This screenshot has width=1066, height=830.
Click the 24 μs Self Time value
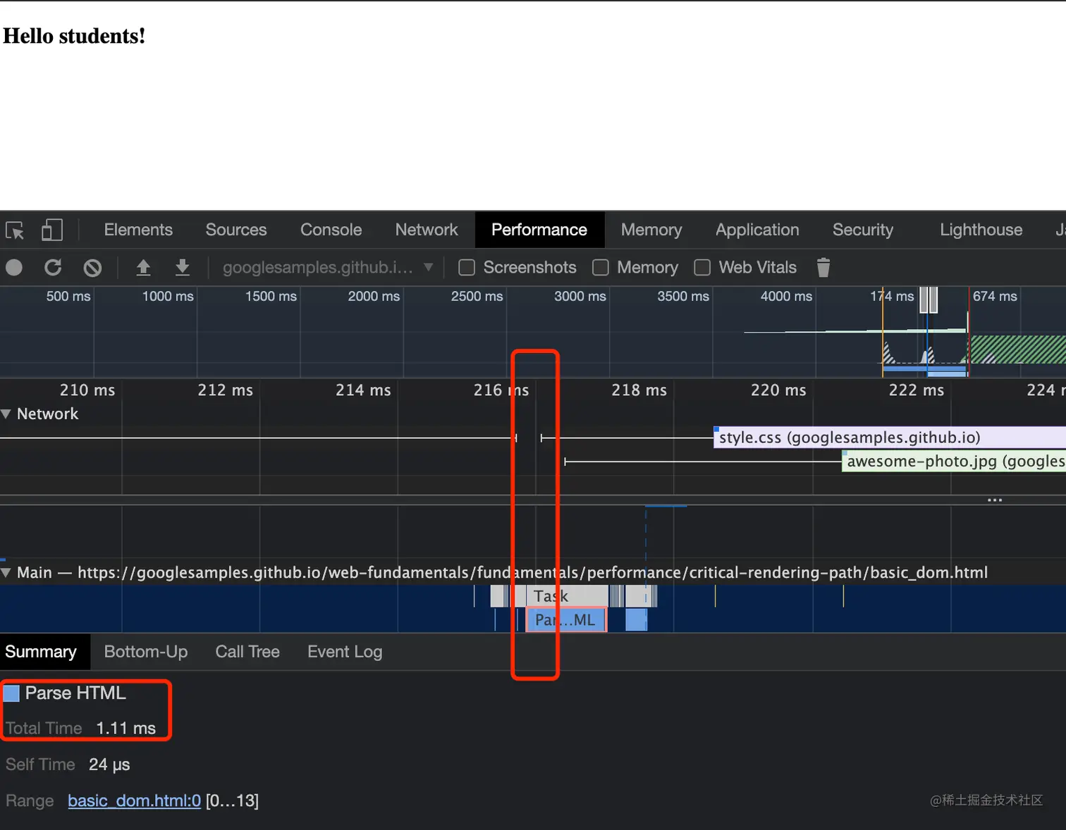[109, 765]
